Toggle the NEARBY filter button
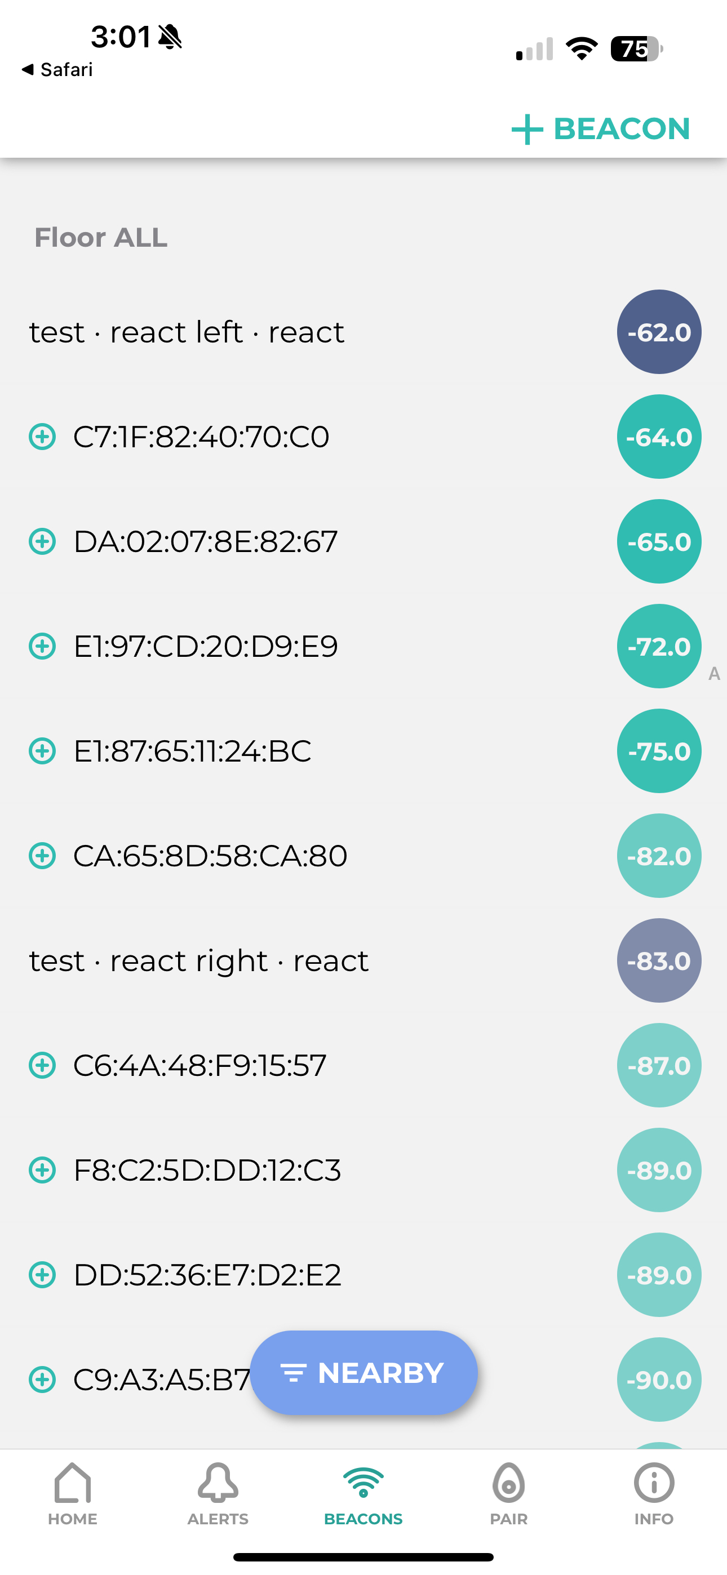This screenshot has width=727, height=1575. [363, 1373]
